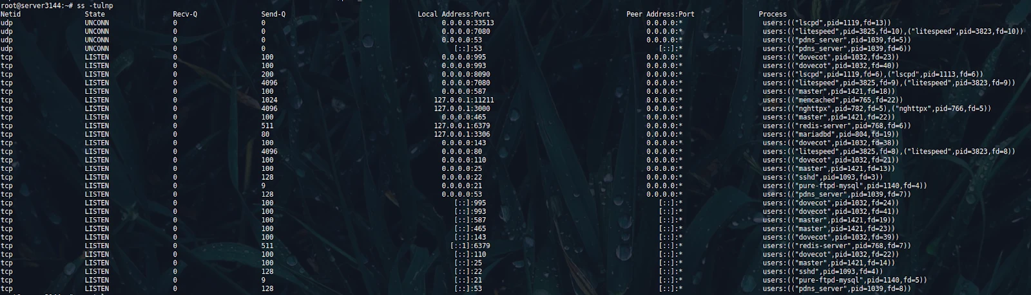
Task: Select the IPv6 address [::1]:6379
Action: (x=470, y=246)
